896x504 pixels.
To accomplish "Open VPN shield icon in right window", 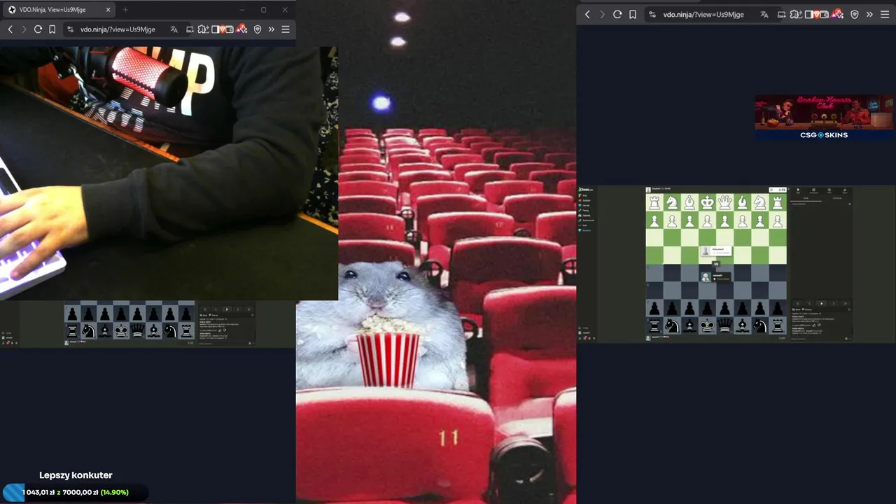I will [x=855, y=14].
